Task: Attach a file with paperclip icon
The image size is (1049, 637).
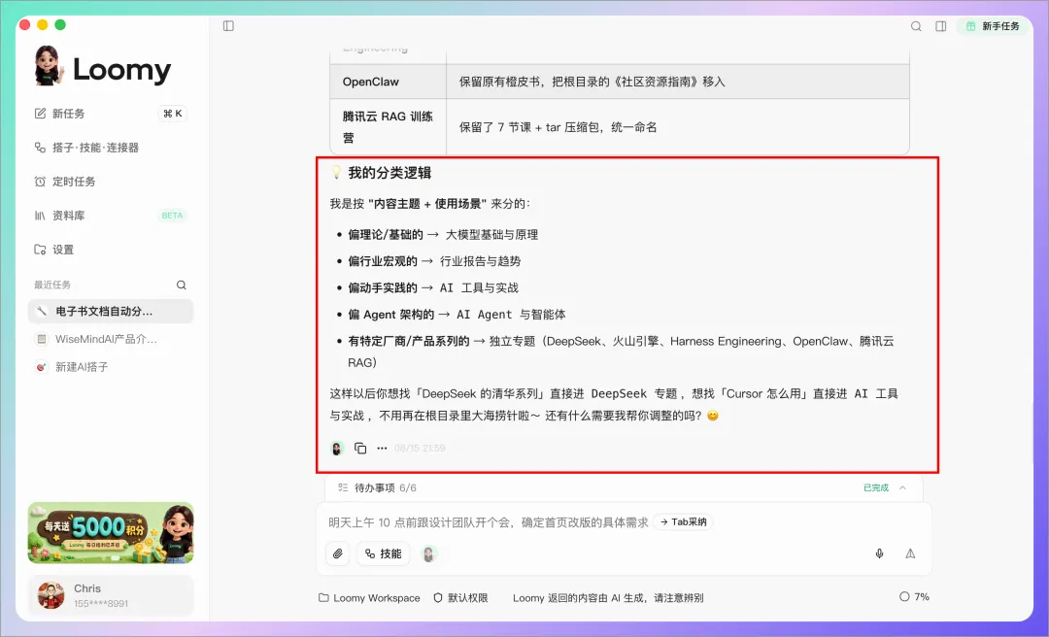Action: coord(338,554)
